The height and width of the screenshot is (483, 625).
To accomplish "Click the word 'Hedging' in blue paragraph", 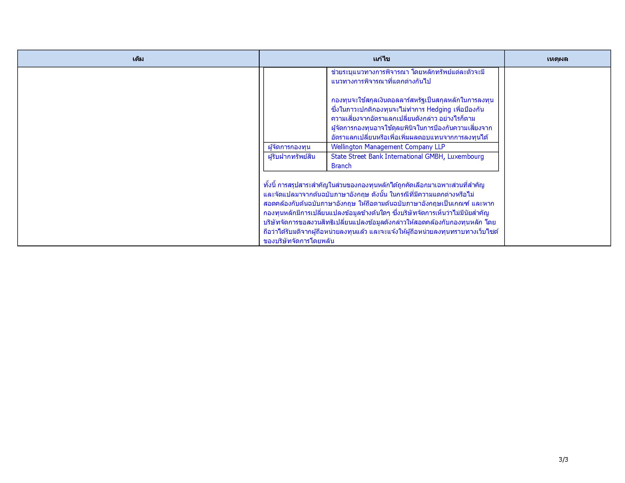I will 438,109.
